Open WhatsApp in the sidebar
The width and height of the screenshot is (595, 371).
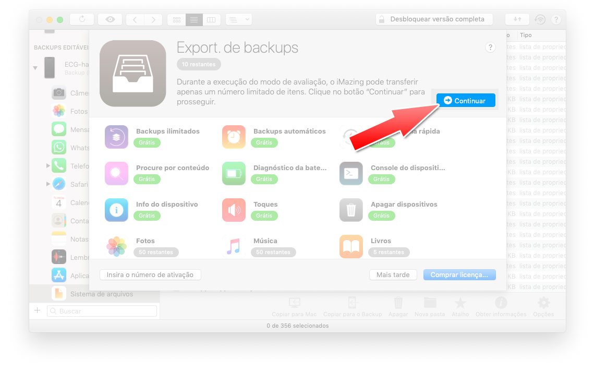click(x=70, y=148)
